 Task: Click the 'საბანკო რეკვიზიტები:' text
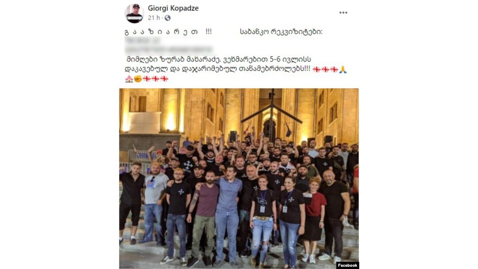[x=281, y=32]
